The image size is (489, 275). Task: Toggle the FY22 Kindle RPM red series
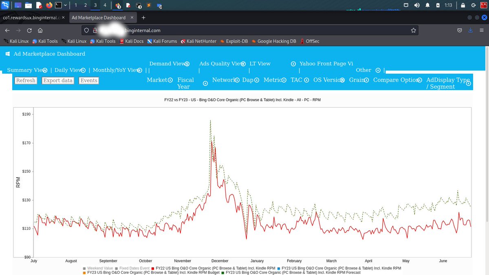213,268
